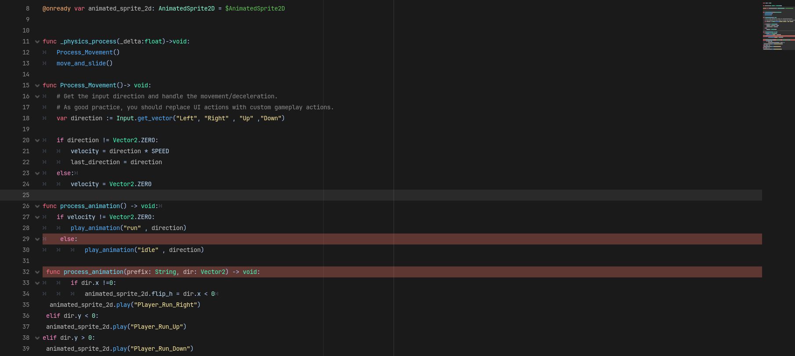
Task: Click the get_vector method on line 18
Action: point(155,118)
